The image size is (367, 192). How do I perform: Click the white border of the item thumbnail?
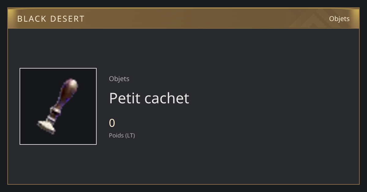58,68
